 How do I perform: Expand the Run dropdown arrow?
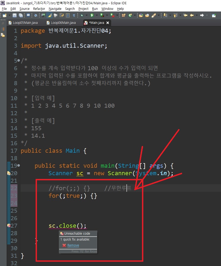pos(97,16)
